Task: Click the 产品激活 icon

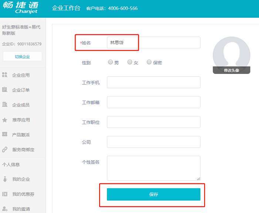Action: [x=4, y=134]
